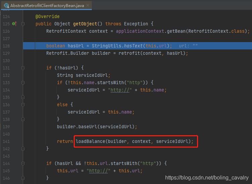
Task: Click String serviceIdUrl declaration on line 132
Action: point(83,75)
